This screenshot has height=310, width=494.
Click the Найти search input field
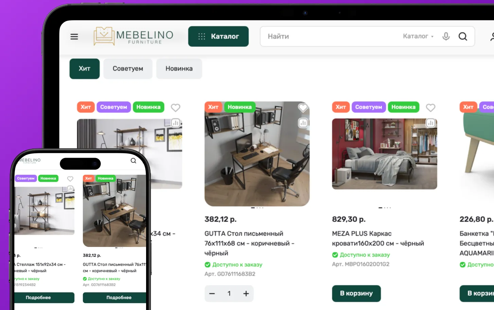pyautogui.click(x=330, y=36)
